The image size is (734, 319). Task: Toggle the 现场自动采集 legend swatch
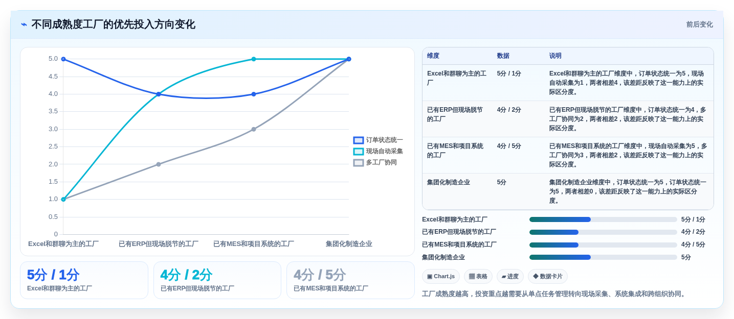(358, 152)
